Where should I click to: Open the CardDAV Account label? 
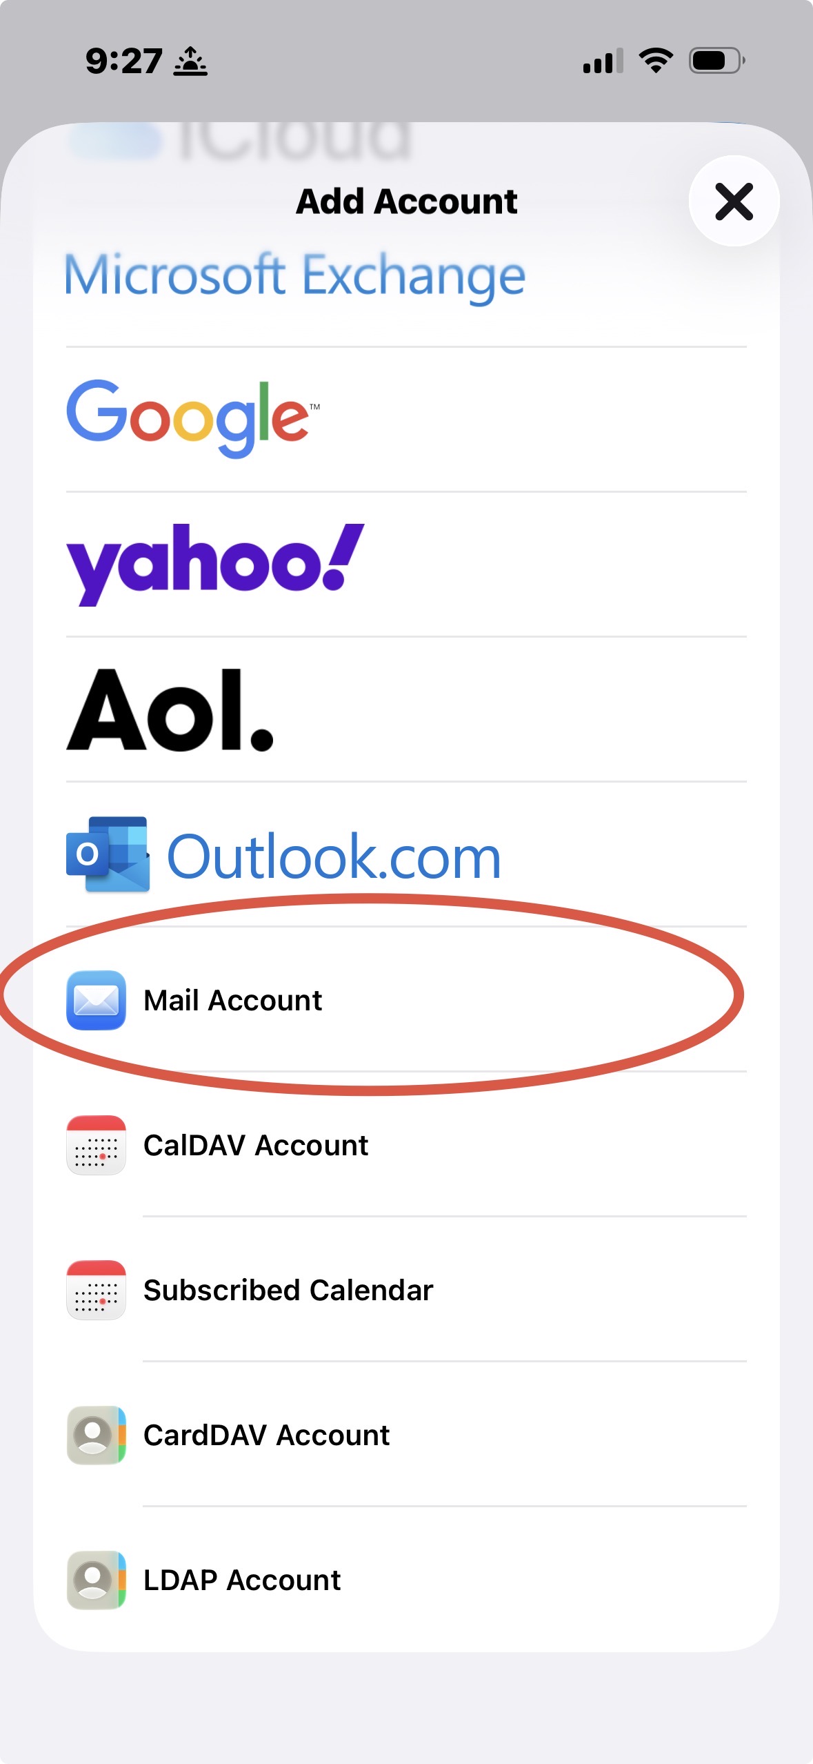tap(266, 1435)
